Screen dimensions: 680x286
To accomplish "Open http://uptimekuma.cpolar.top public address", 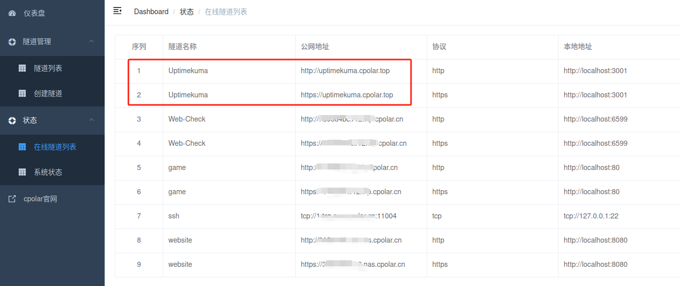I will (345, 71).
